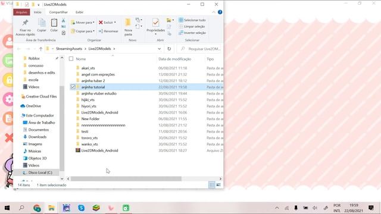
Task: Open Copiar para dropdown
Action: click(x=83, y=31)
